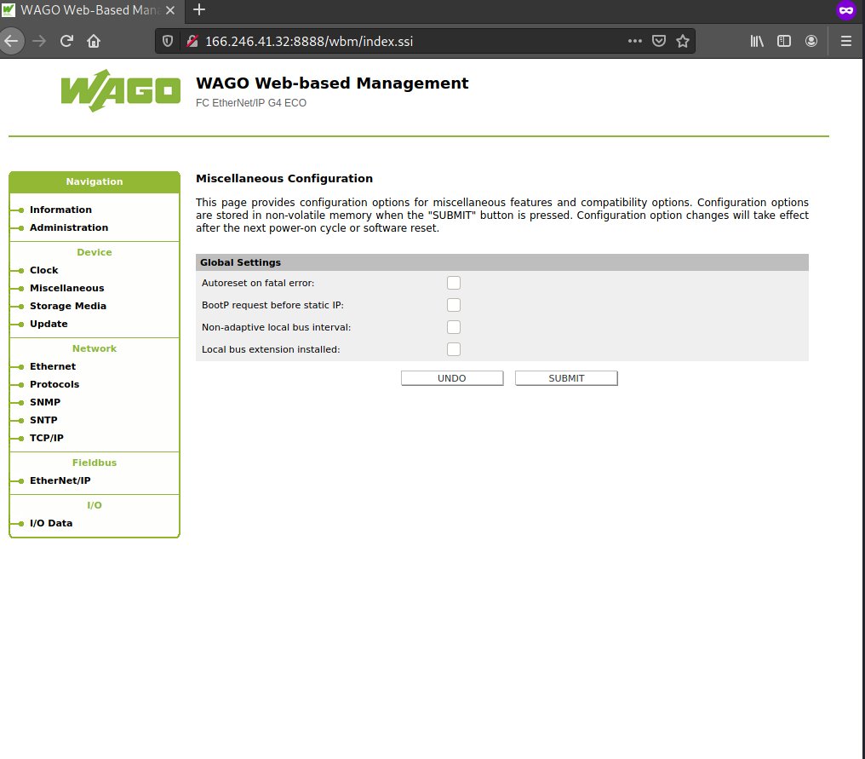Click the Miscellaneous Configuration heading
Screen dimensions: 865x759
[284, 179]
